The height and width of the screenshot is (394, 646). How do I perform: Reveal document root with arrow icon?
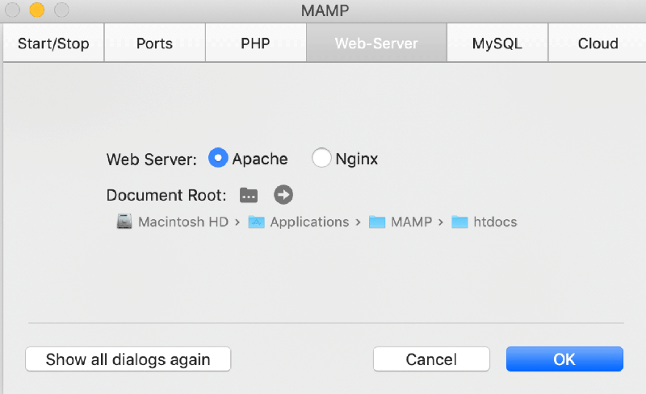(x=283, y=194)
